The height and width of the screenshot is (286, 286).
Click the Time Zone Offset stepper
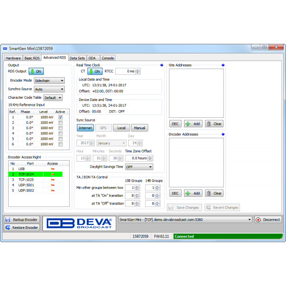click(150, 158)
